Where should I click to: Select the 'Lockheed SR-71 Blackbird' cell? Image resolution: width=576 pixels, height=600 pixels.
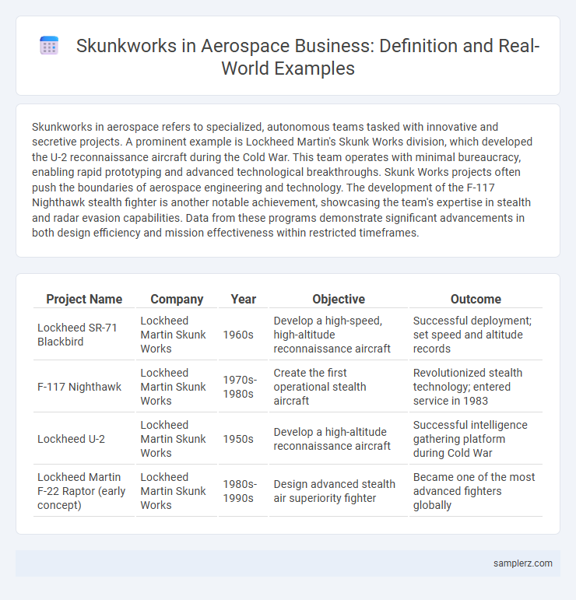point(84,335)
